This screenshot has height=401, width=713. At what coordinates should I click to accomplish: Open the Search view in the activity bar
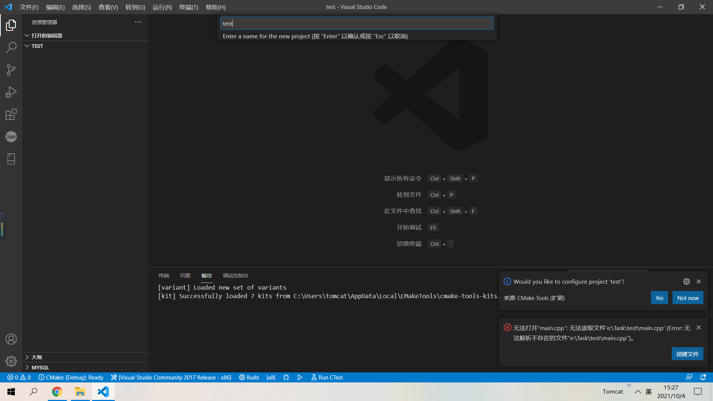(x=11, y=48)
